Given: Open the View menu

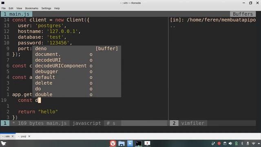Looking at the screenshot, I should coord(19,8).
